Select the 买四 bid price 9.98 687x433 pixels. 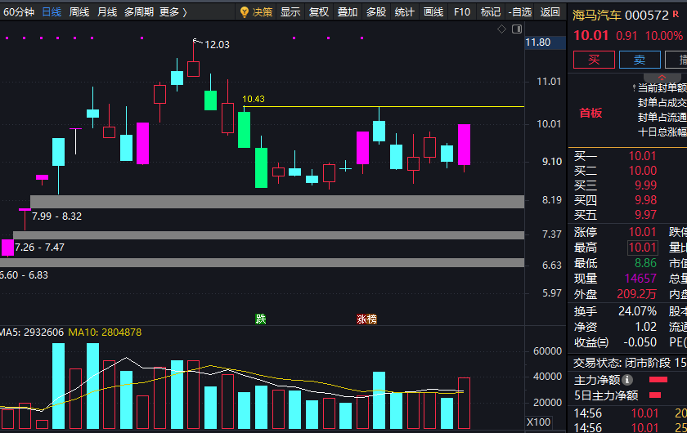tap(646, 200)
